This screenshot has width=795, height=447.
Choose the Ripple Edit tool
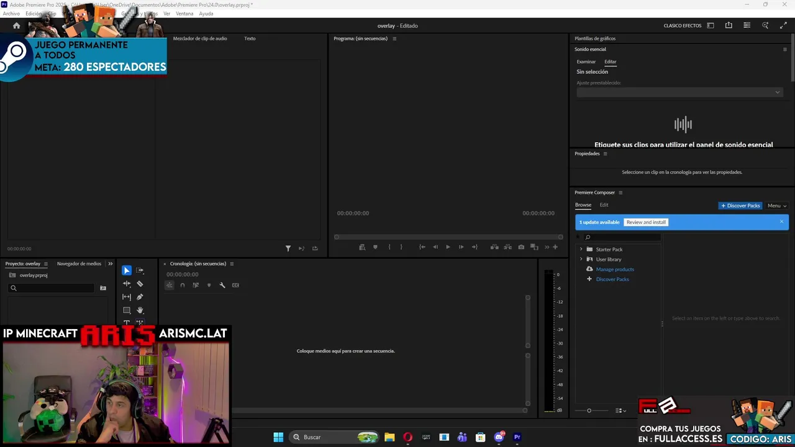pyautogui.click(x=127, y=284)
